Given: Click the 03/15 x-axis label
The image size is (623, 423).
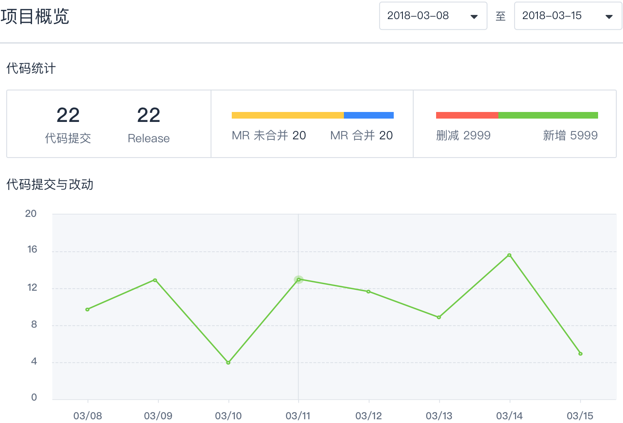Looking at the screenshot, I should pyautogui.click(x=580, y=416).
